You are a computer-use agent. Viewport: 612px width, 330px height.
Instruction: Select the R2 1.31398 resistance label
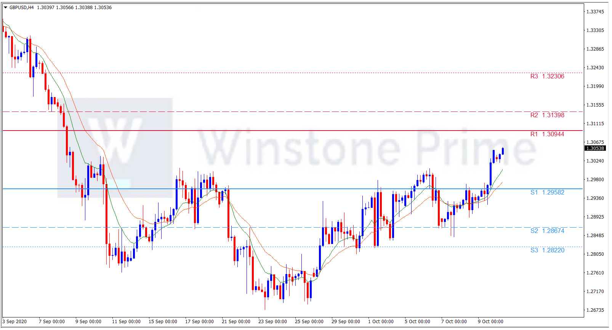[547, 115]
